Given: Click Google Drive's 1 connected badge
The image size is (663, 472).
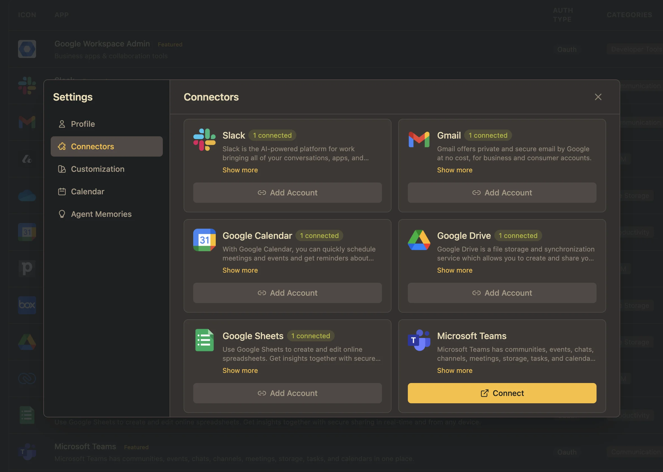Looking at the screenshot, I should 518,236.
